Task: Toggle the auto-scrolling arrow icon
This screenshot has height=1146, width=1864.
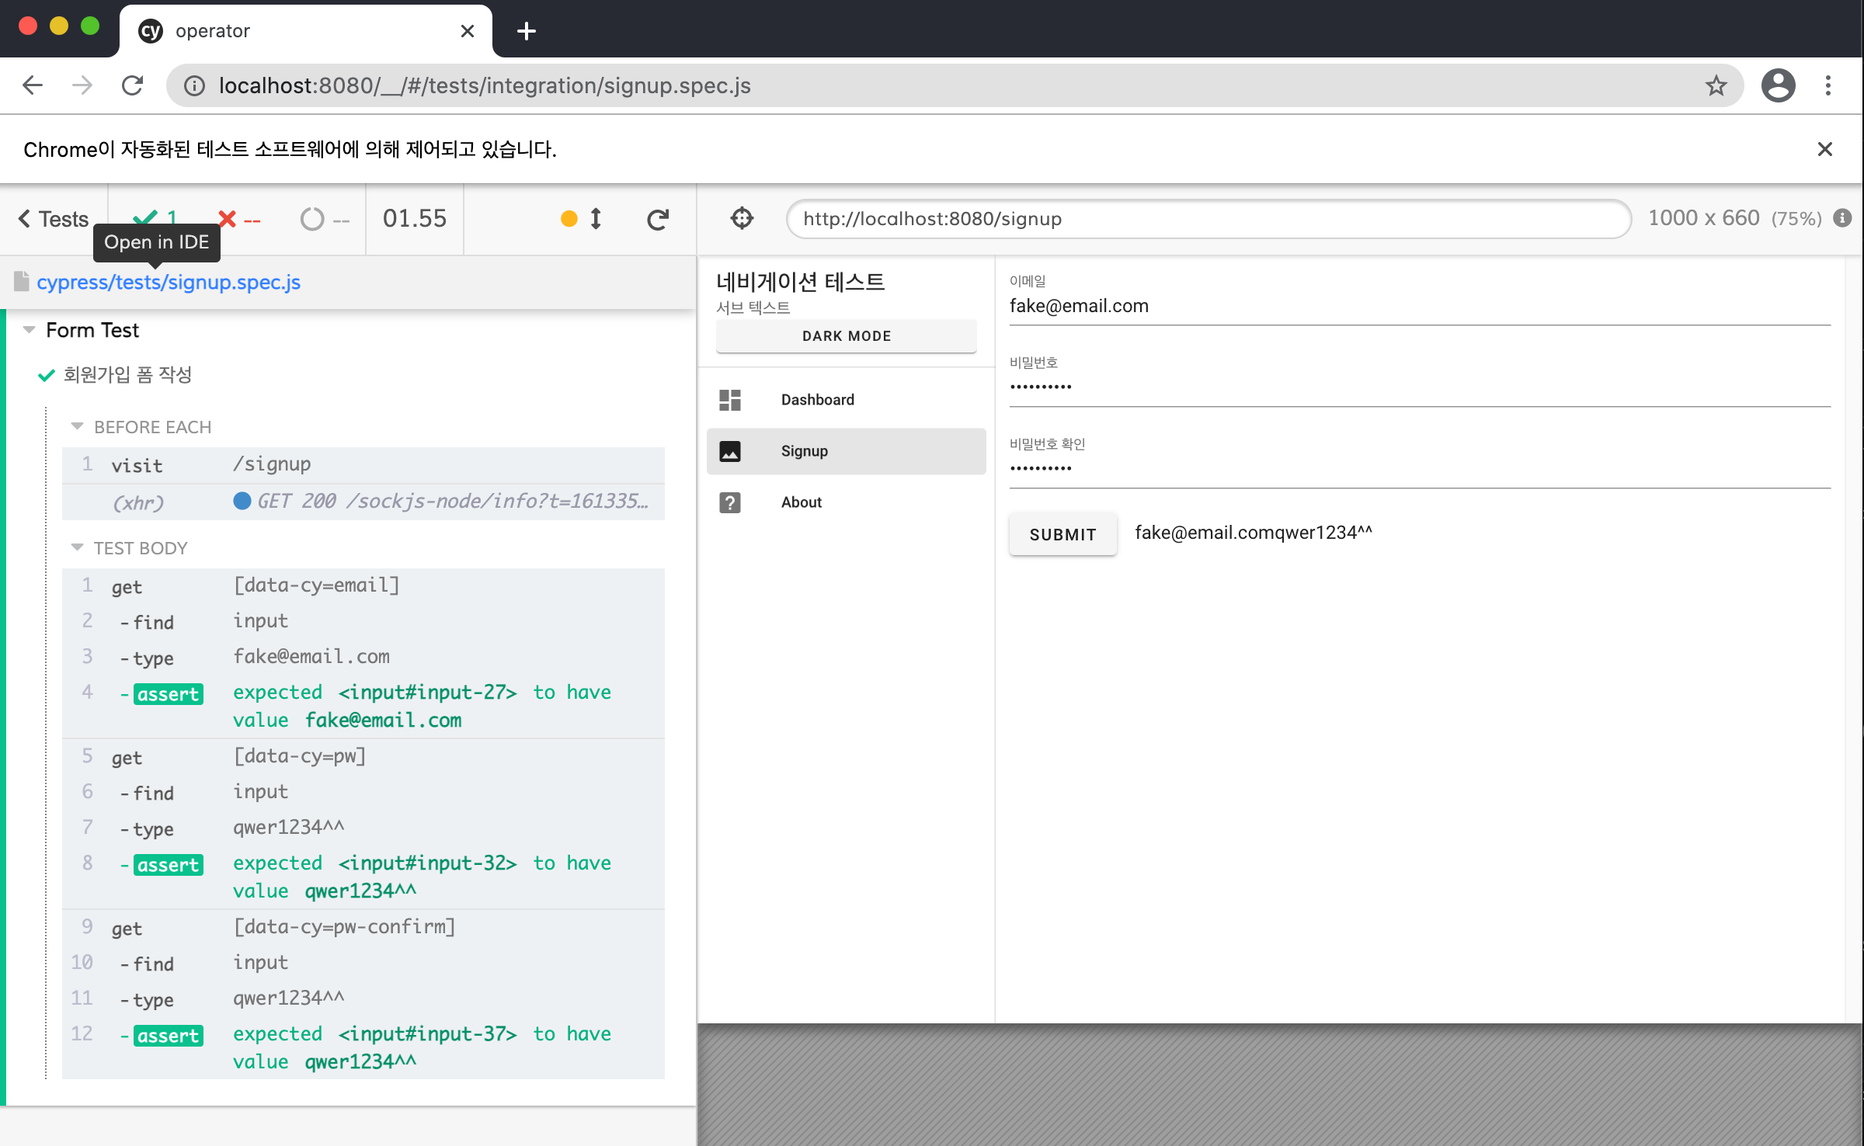Action: tap(596, 219)
